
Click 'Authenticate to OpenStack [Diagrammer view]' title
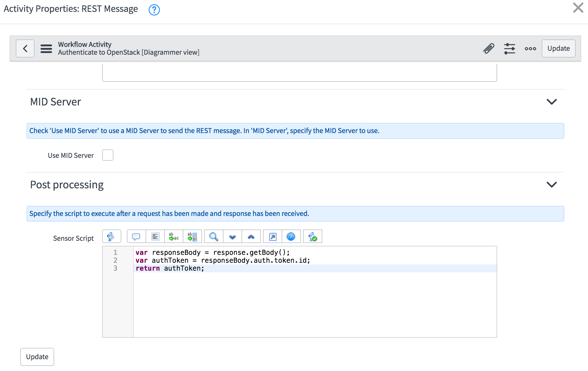click(x=129, y=52)
